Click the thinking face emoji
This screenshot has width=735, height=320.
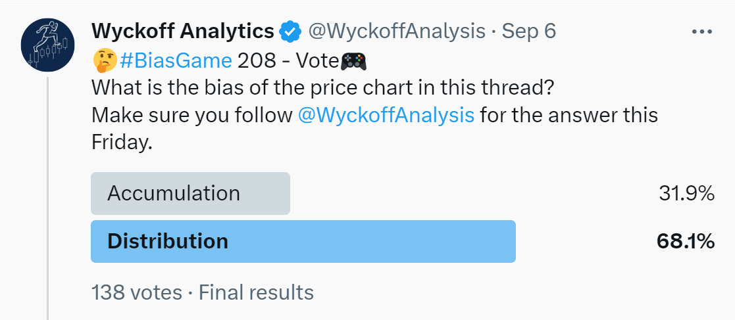click(x=104, y=61)
